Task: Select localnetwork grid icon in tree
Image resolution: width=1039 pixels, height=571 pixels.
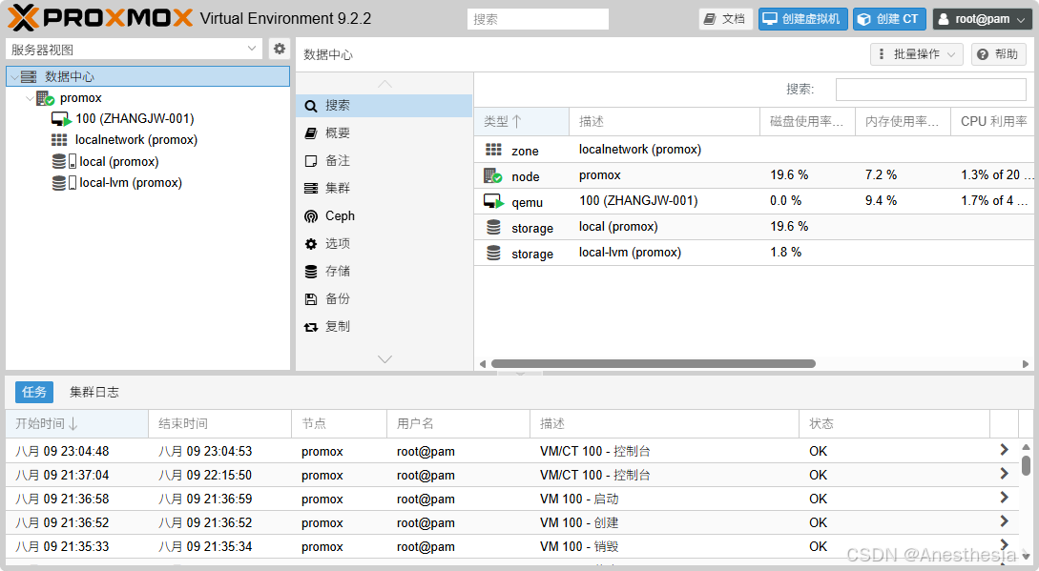Action: tap(59, 140)
